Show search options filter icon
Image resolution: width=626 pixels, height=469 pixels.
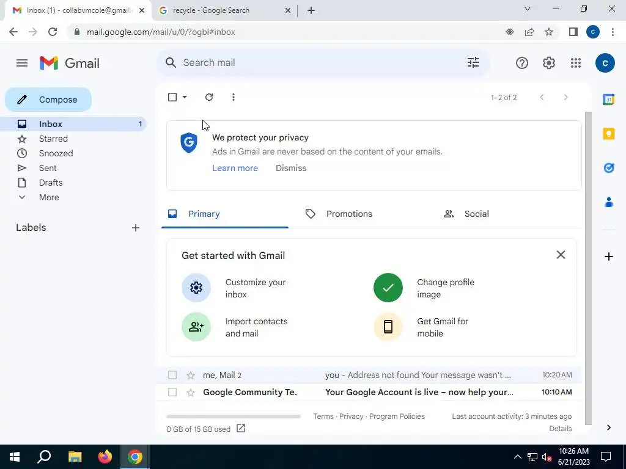pos(473,63)
